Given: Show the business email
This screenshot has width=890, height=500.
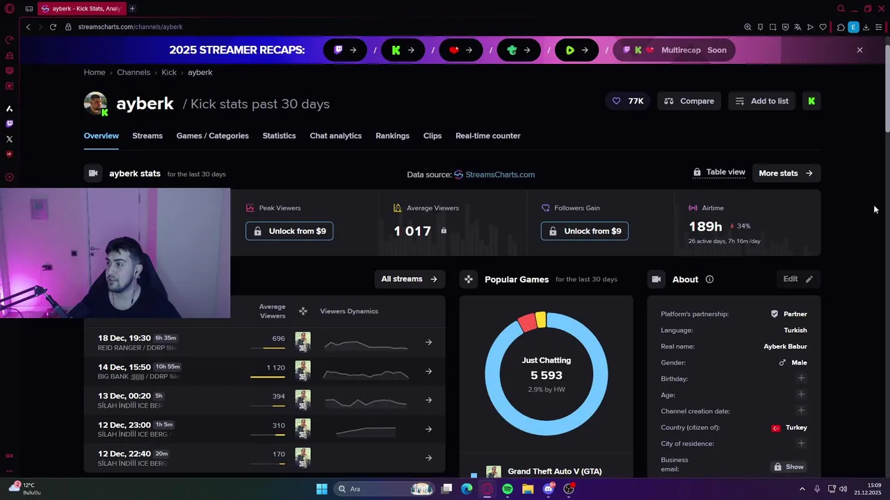Looking at the screenshot, I should point(788,467).
